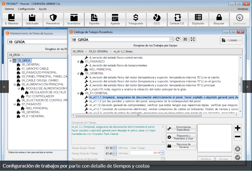Collapse the 09_E1-GENERAL node in catalog tree
252x171 pixels.
coord(78,93)
